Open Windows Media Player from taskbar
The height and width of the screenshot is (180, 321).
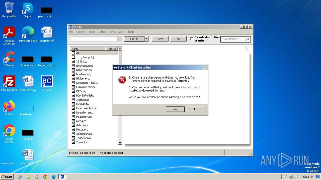[37, 177]
